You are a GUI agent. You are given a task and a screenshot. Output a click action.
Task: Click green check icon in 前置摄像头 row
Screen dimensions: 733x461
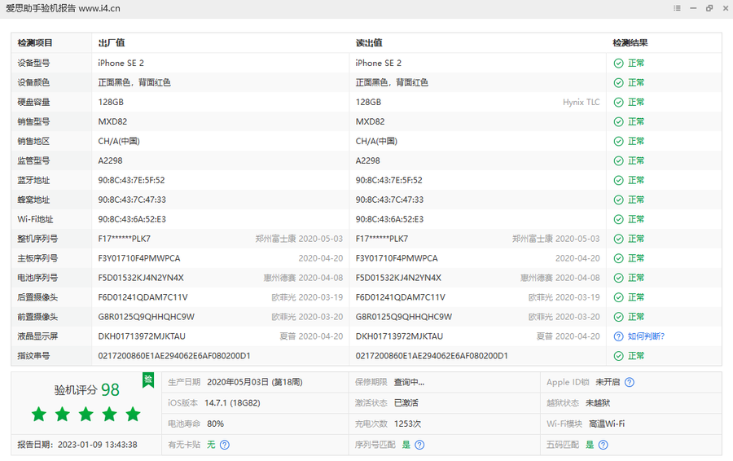pos(618,317)
